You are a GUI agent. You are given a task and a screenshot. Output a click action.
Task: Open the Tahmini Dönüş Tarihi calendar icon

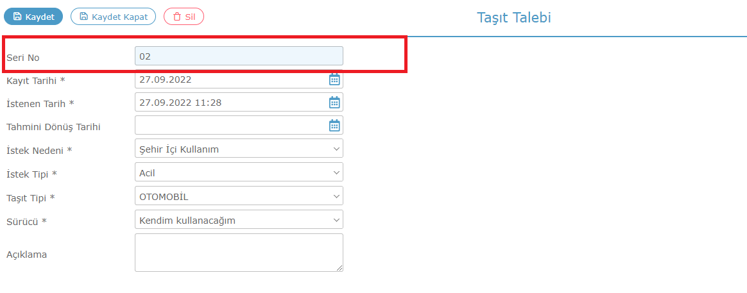click(335, 126)
